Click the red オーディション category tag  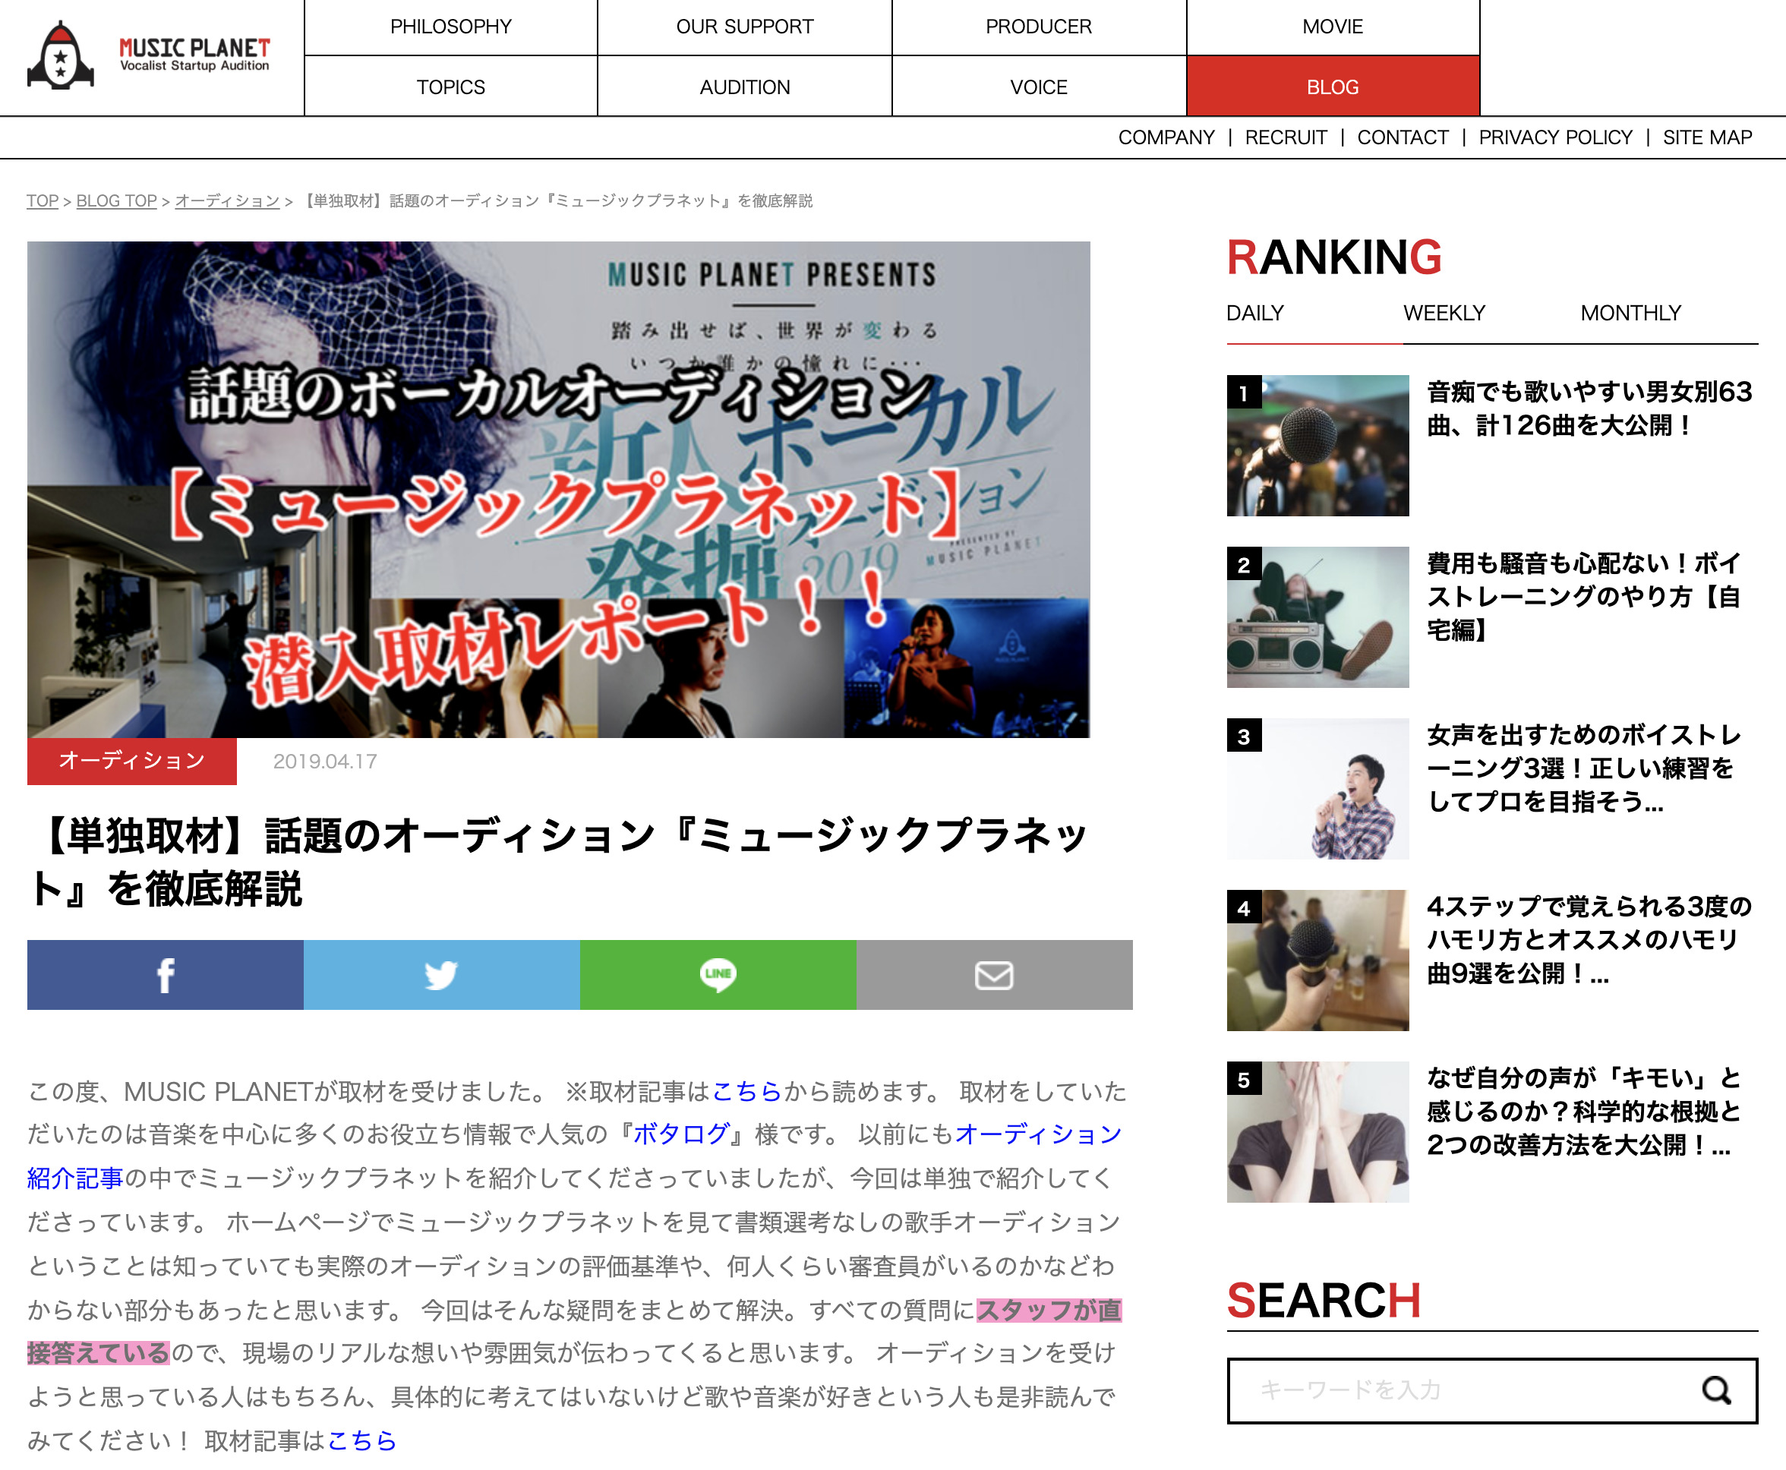point(132,760)
